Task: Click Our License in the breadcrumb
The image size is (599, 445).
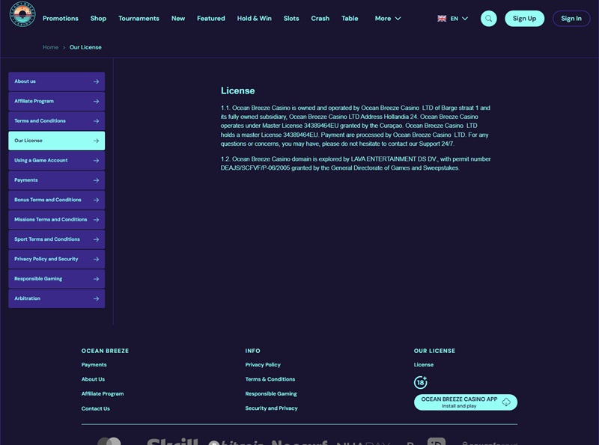Action: click(x=85, y=47)
